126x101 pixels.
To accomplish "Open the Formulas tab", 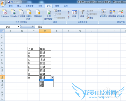I will [40, 6].
